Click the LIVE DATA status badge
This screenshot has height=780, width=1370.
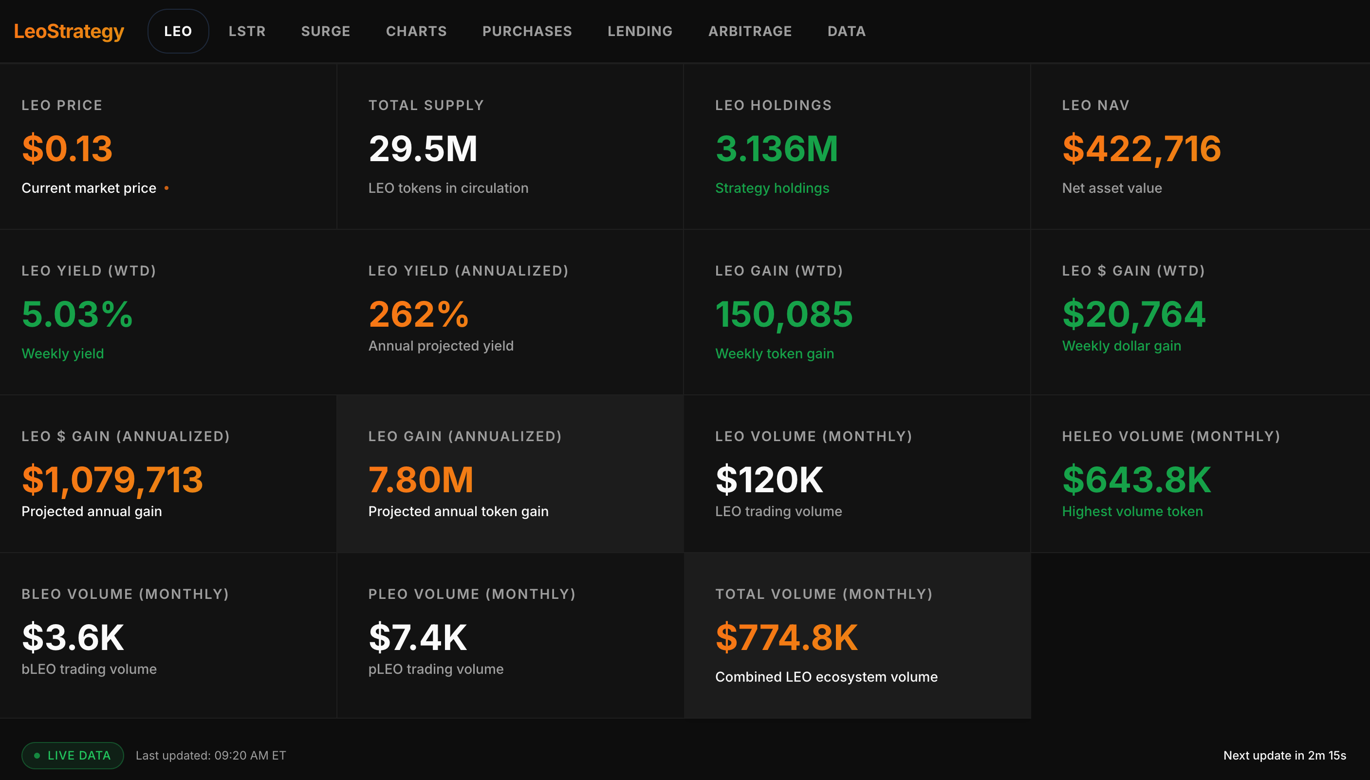73,755
